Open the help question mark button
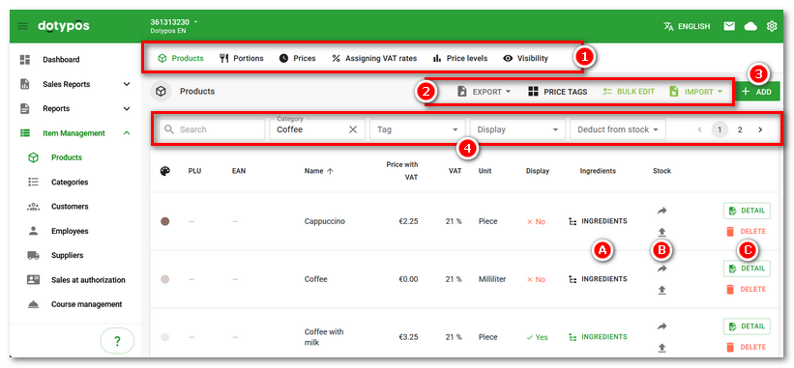This screenshot has height=368, width=794. pos(117,341)
